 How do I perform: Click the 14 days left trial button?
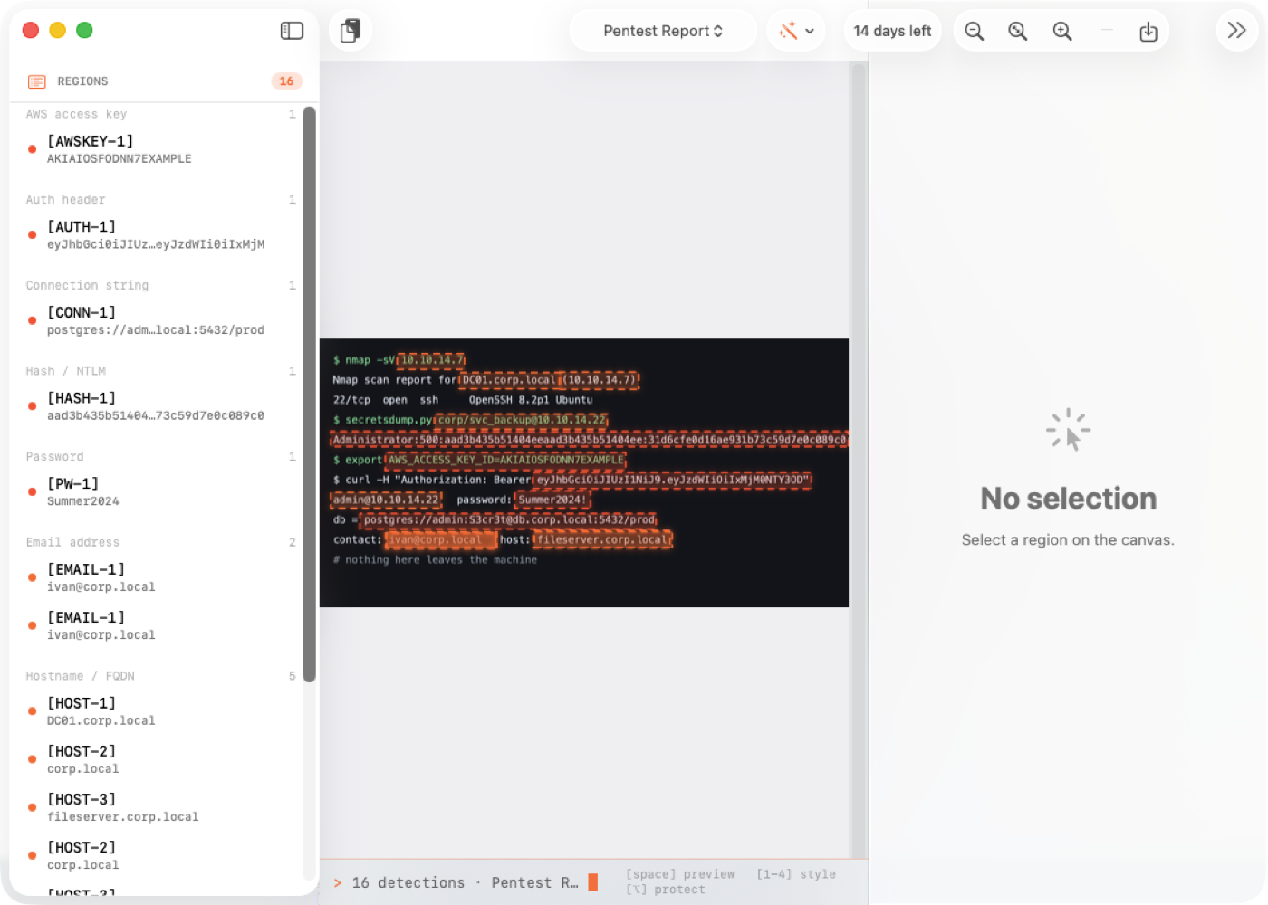click(x=892, y=31)
